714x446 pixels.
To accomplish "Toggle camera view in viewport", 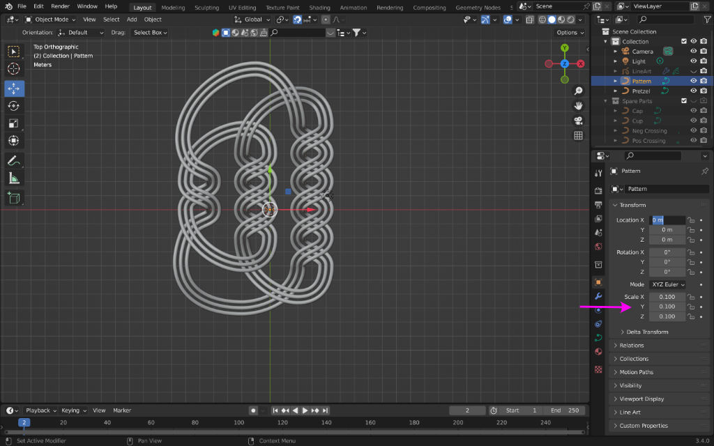I will (x=578, y=121).
